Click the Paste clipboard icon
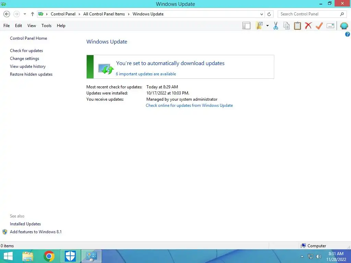This screenshot has height=263, width=351. pos(297,26)
